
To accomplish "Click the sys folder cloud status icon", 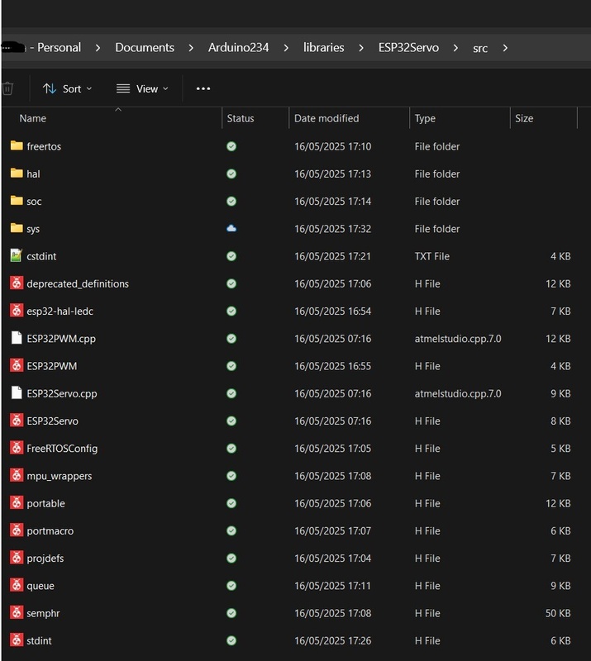I will point(231,229).
